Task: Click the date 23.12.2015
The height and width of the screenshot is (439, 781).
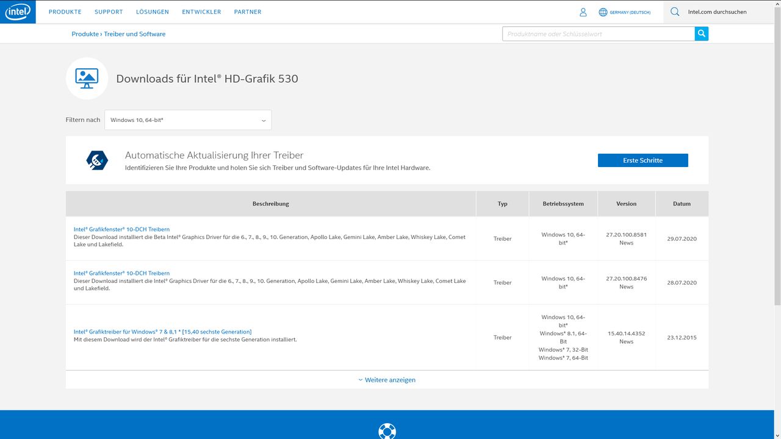Action: (682, 338)
